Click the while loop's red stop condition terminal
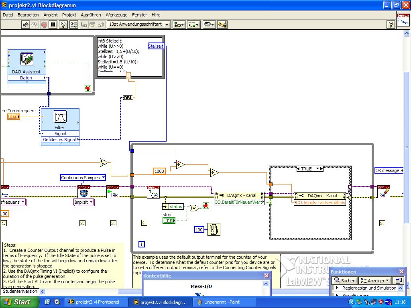The height and width of the screenshot is (308, 411). coord(206,206)
